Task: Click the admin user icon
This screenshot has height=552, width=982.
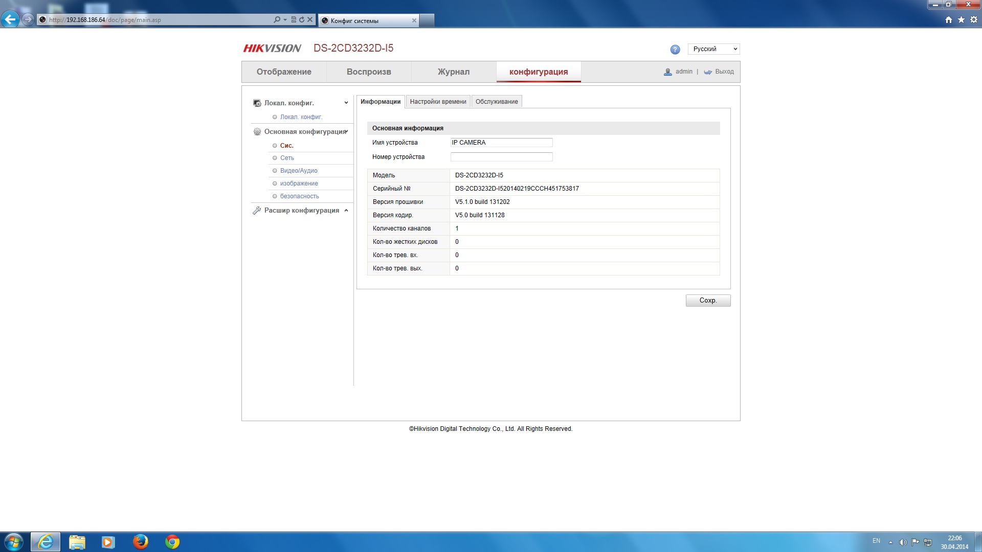Action: (667, 72)
